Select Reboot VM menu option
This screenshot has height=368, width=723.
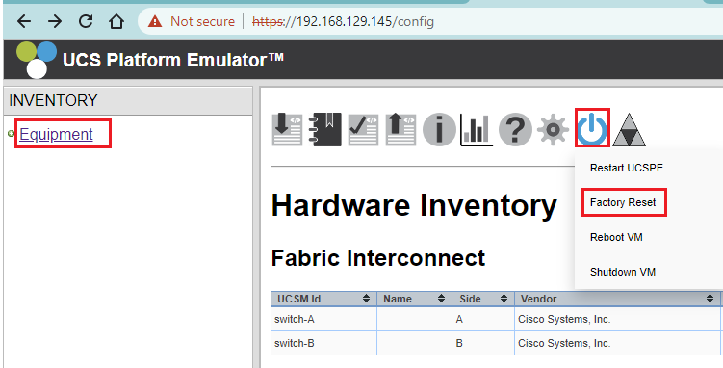pos(616,237)
